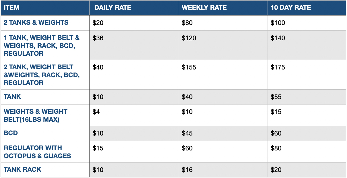Viewport: 347px width, 178px height.
Task: Click the $4 daily rate cell
Action: click(x=96, y=112)
